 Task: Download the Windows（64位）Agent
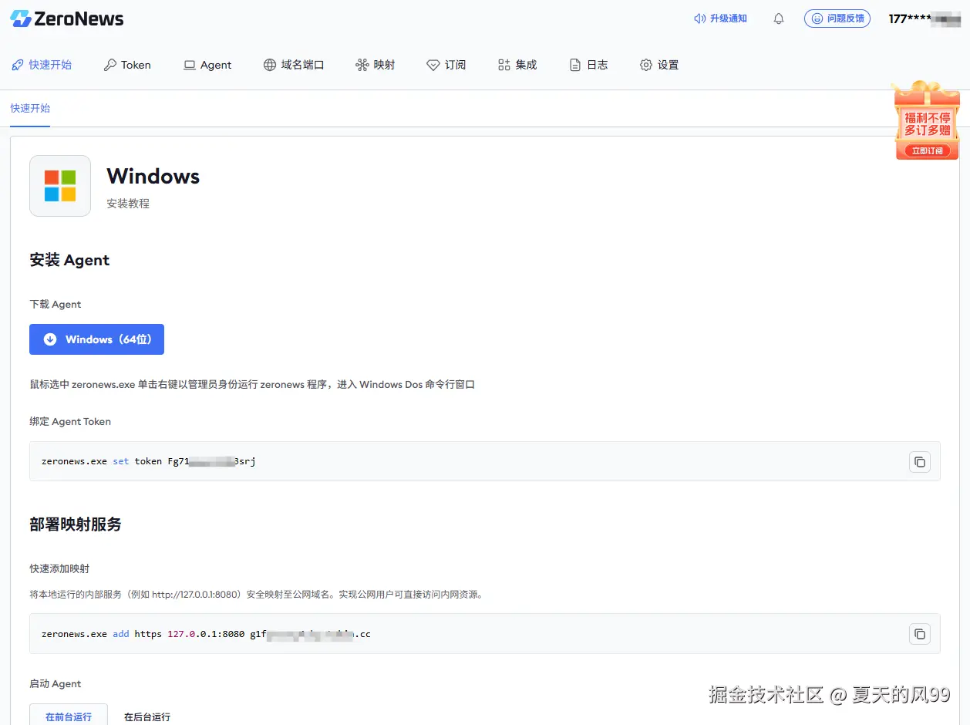[96, 339]
